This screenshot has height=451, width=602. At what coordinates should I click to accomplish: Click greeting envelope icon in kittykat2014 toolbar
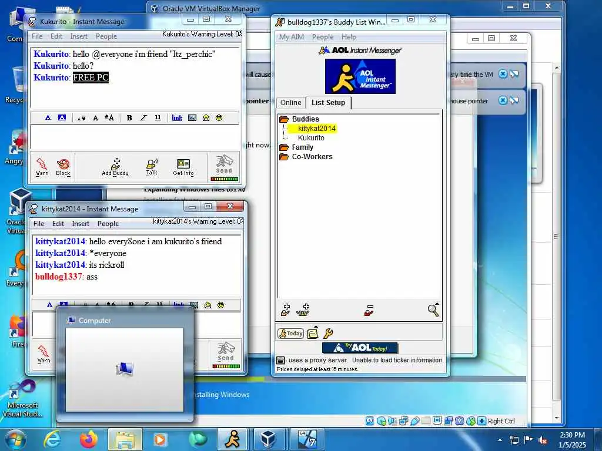pyautogui.click(x=208, y=305)
